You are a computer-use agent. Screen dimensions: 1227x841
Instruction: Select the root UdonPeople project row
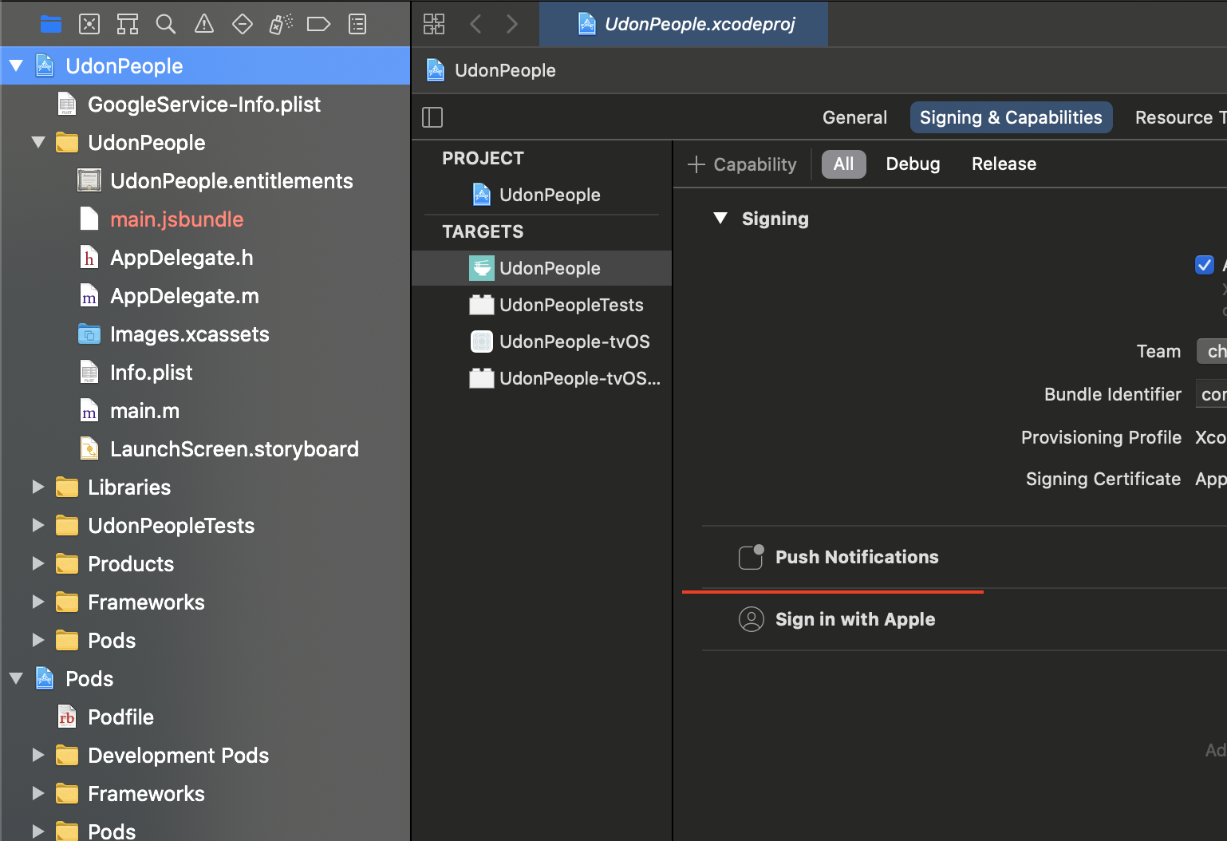(x=204, y=65)
